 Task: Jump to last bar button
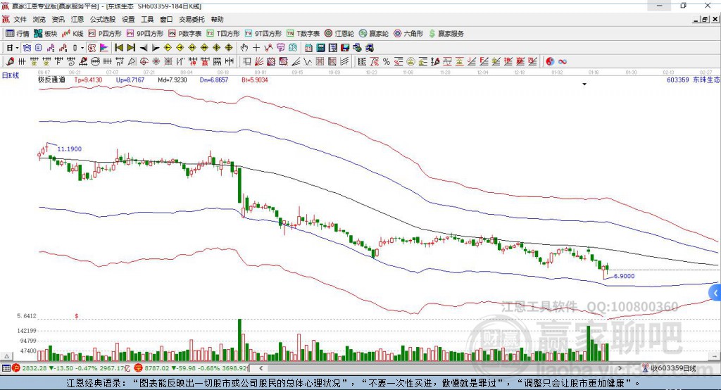click(131, 48)
